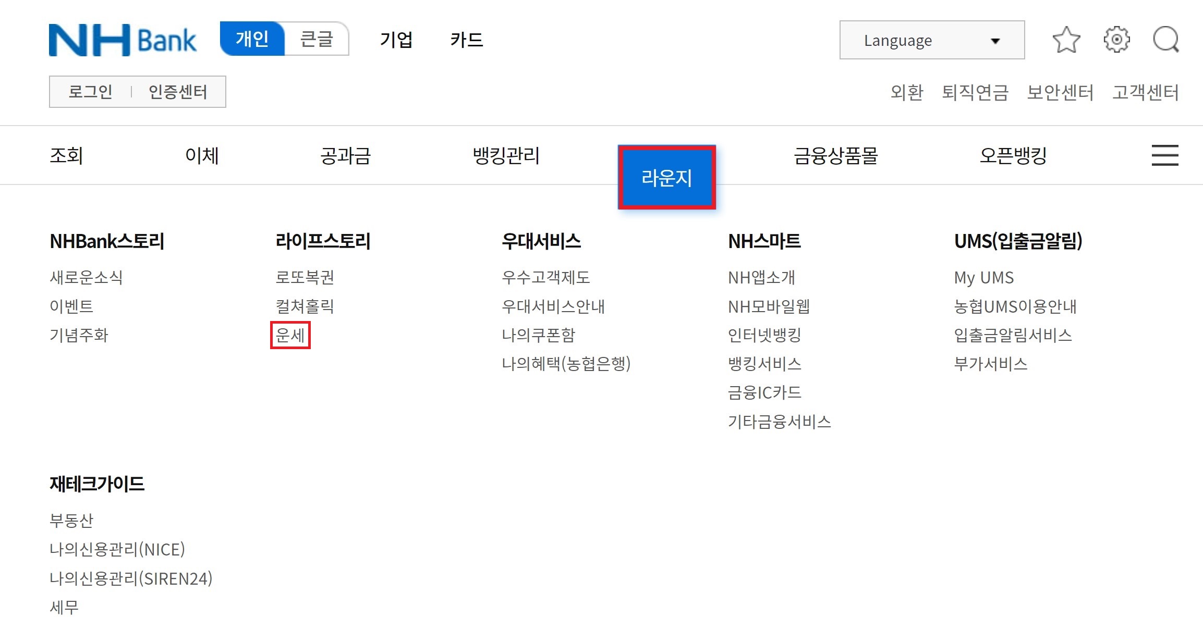Open the 고객센터 link
This screenshot has width=1203, height=642.
1145,93
